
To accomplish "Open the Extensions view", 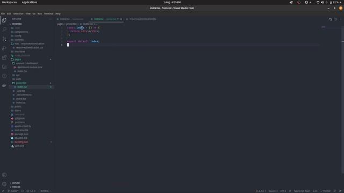I will click(4, 57).
